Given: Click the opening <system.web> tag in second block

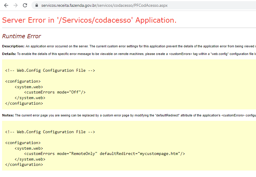Looking at the screenshot, I should point(29,148).
